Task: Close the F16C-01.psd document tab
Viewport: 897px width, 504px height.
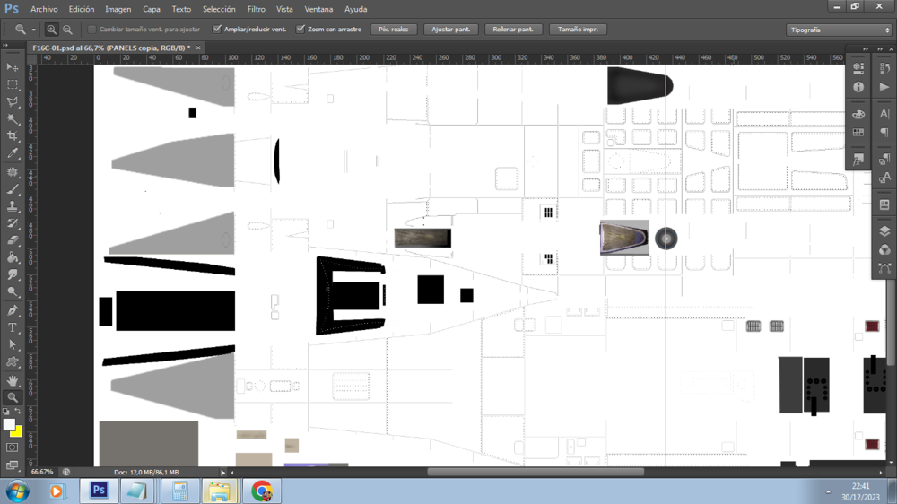Action: pos(198,48)
